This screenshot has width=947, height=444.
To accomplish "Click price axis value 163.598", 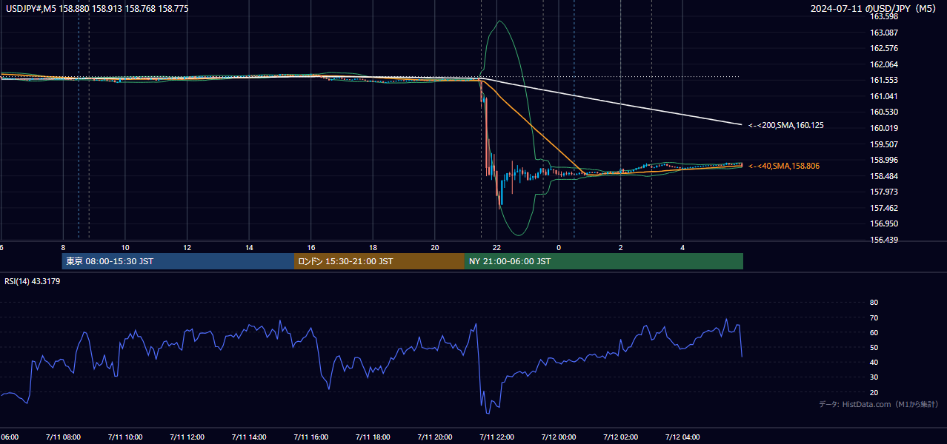I will [883, 16].
